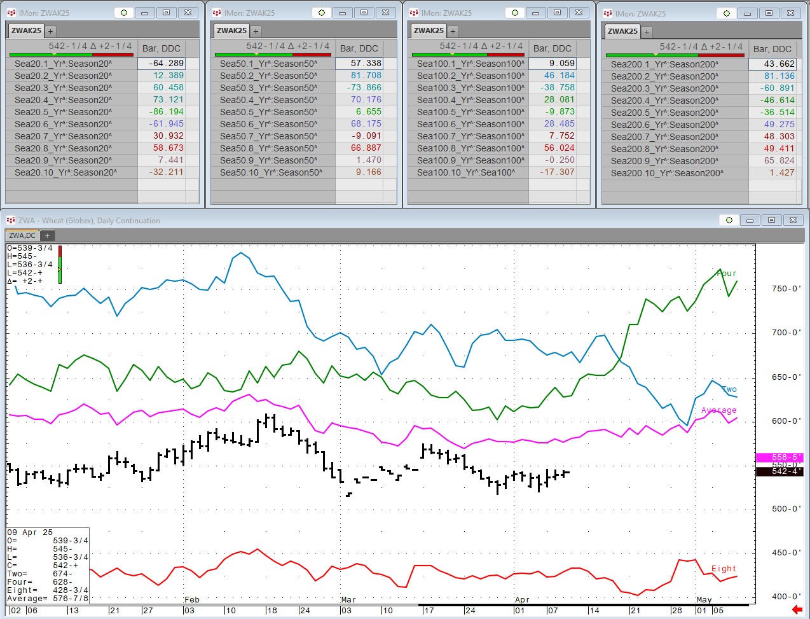Click the magenta 558-5' price tag on the scale

779,457
